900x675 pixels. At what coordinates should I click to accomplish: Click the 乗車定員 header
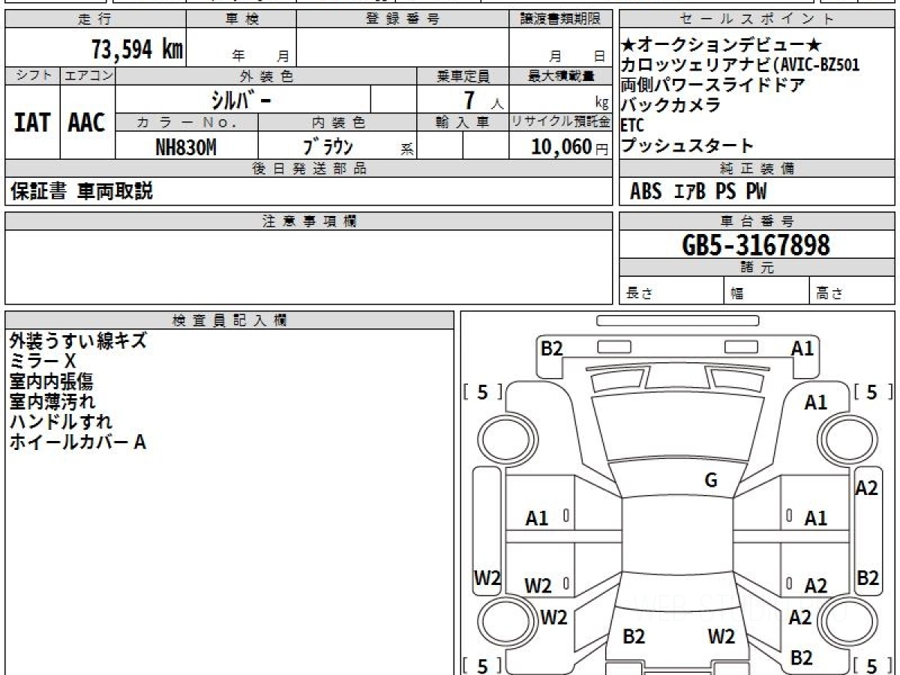point(463,76)
